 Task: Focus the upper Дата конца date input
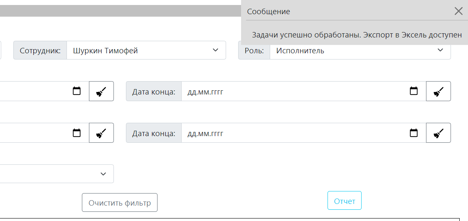point(291,92)
